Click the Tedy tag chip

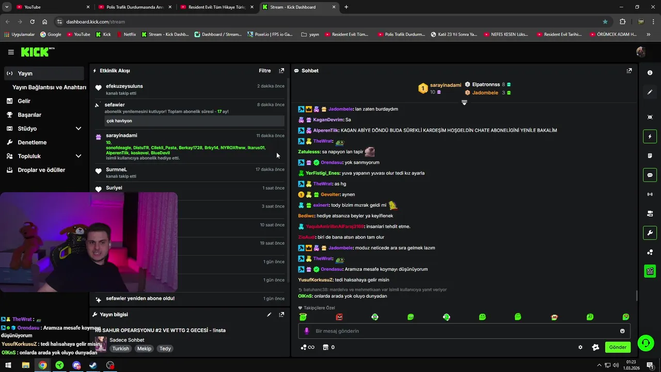(x=165, y=349)
